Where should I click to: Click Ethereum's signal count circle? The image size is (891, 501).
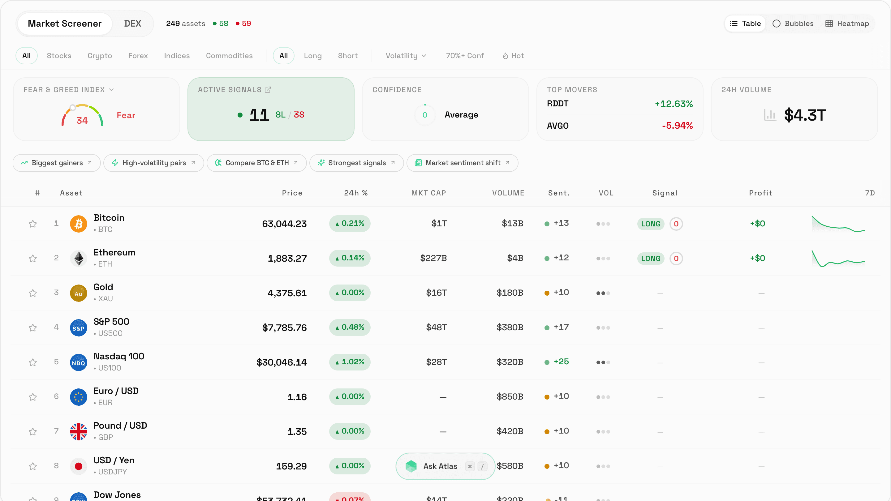point(676,258)
